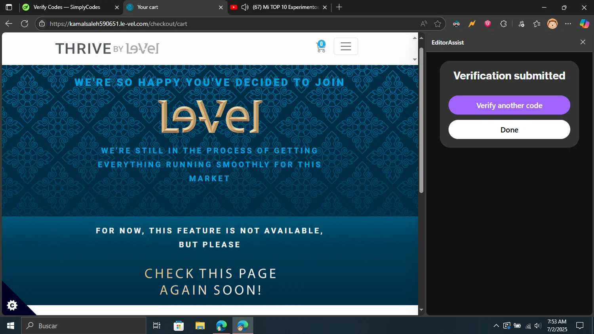Reload the current page
The image size is (594, 334).
click(25, 24)
